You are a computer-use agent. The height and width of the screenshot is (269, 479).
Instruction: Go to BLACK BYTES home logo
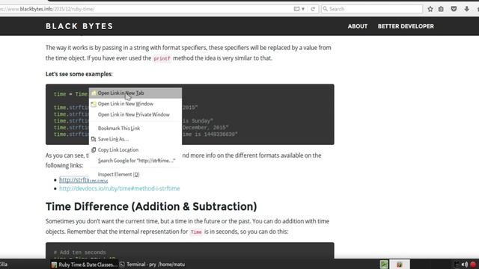pyautogui.click(x=79, y=26)
